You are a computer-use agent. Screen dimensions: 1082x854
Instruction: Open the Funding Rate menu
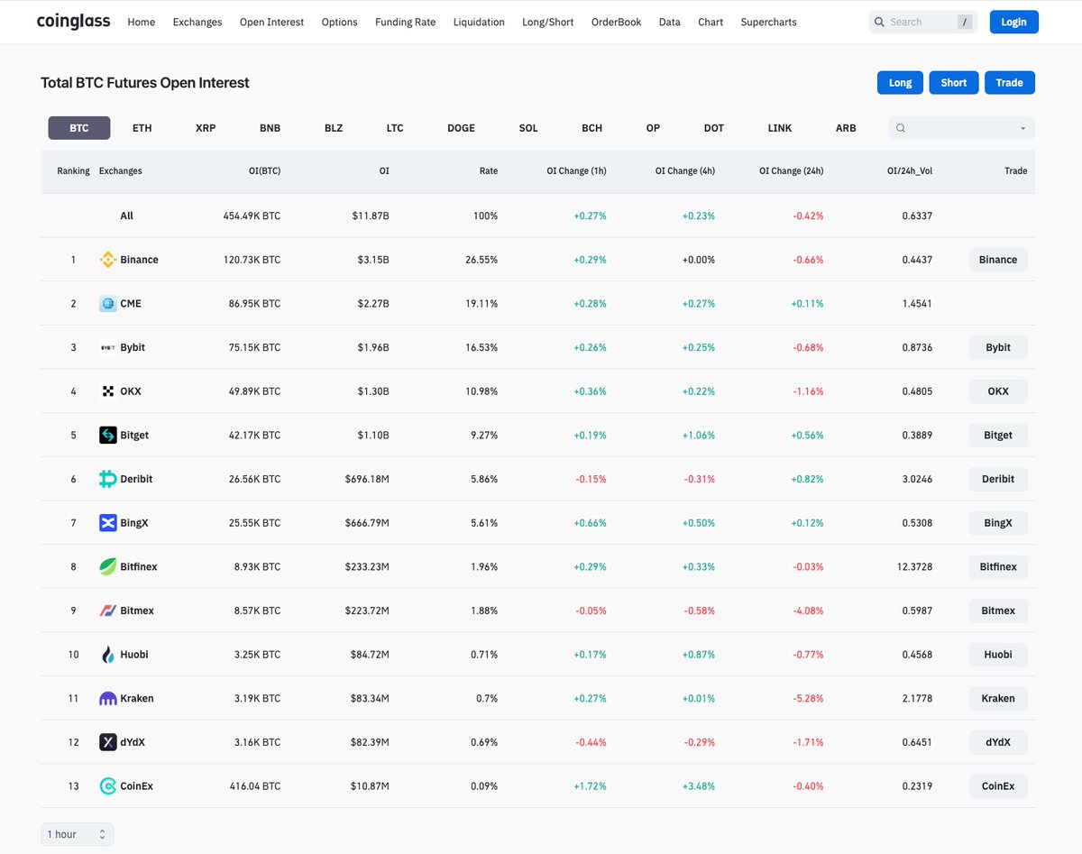405,22
